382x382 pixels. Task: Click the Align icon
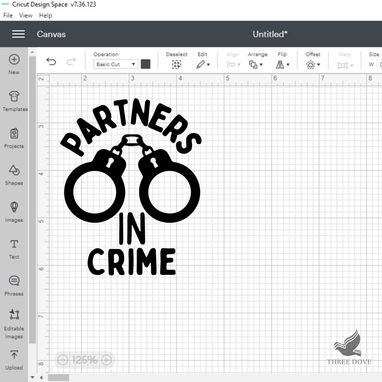231,65
